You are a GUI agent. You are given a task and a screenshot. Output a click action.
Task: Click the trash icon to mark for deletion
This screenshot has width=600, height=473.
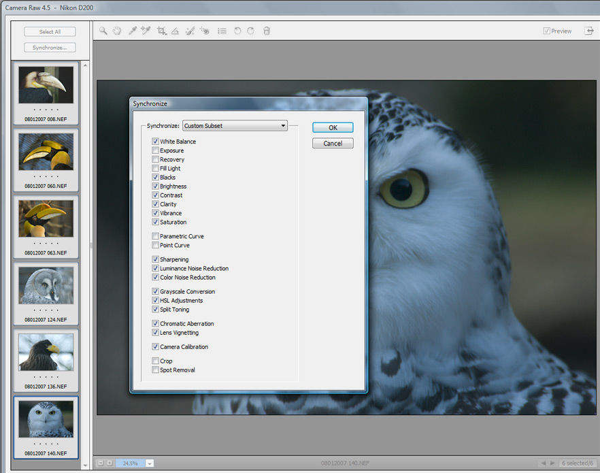tap(267, 31)
